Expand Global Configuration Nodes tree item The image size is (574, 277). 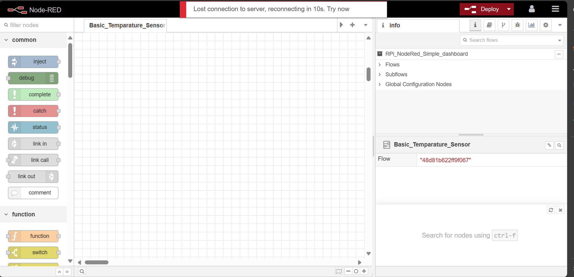[x=379, y=84]
